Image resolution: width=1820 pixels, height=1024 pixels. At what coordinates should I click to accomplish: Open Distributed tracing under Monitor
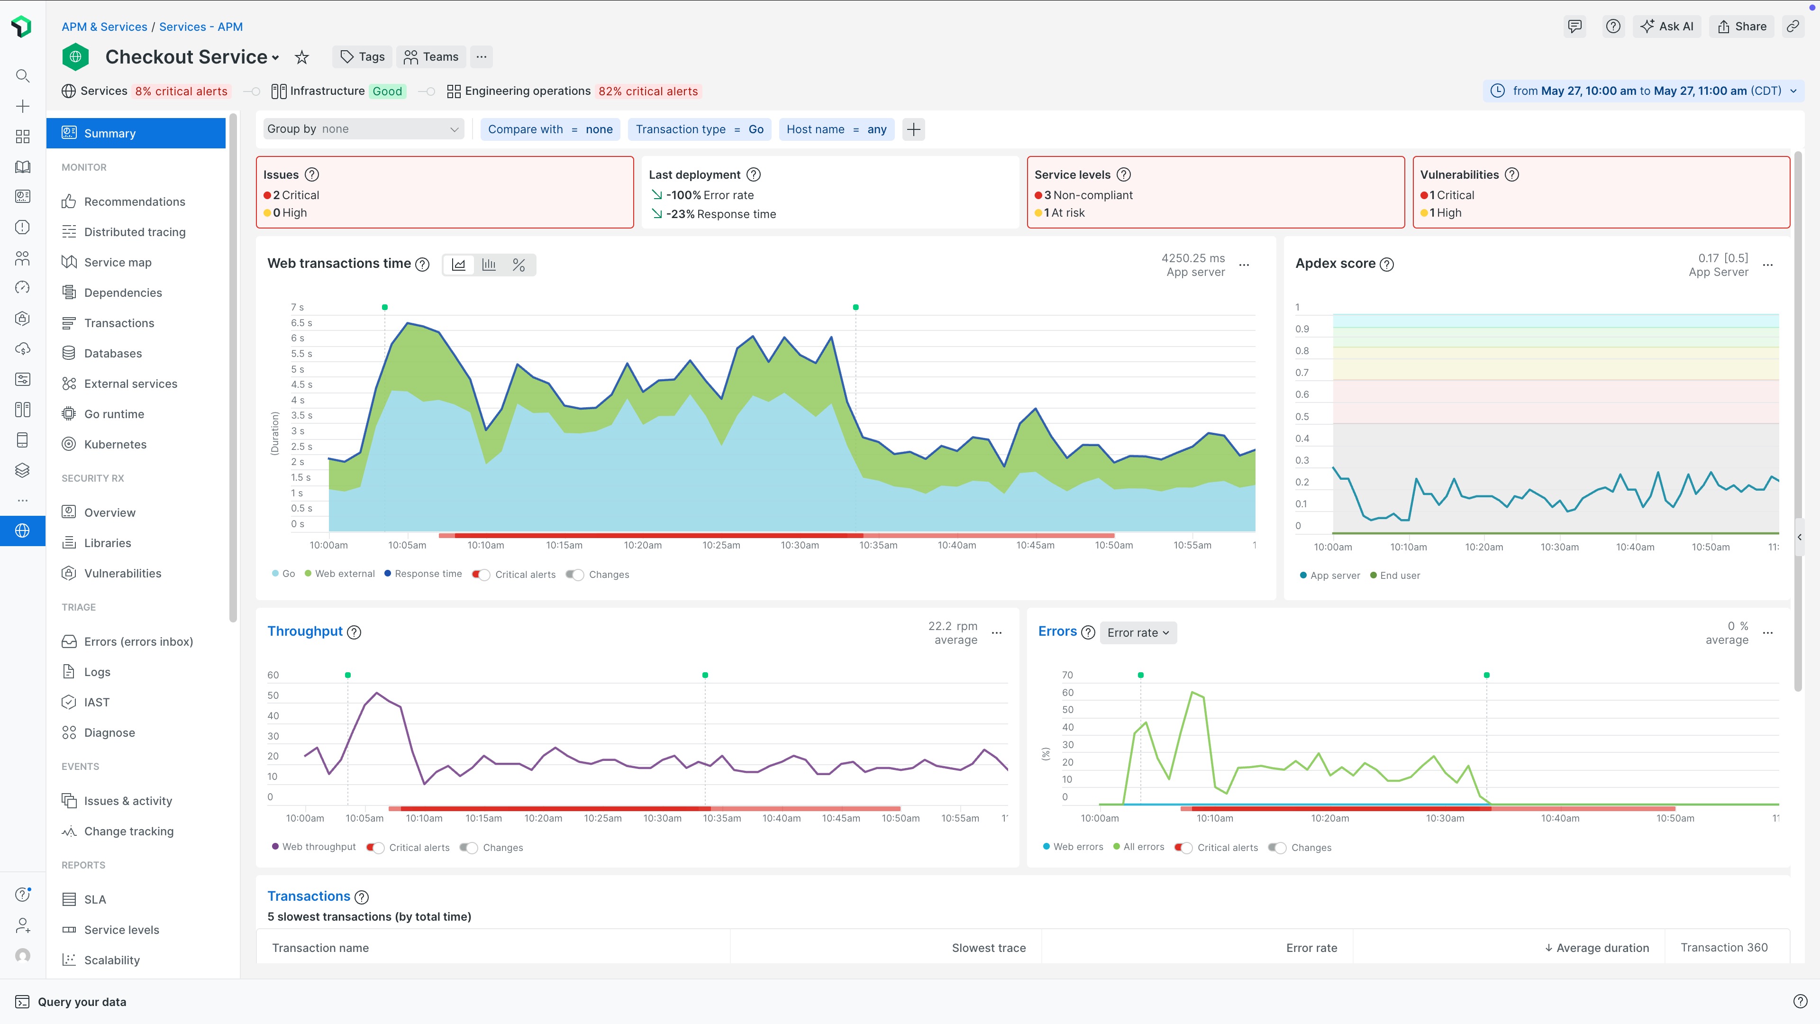click(134, 232)
